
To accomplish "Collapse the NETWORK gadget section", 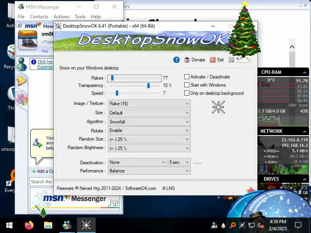I will [x=304, y=131].
